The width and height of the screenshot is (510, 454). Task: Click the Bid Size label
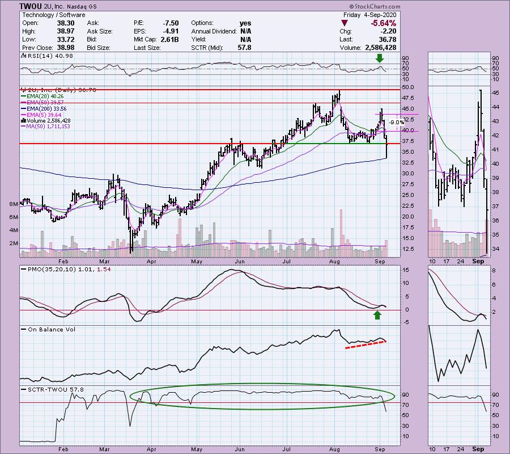pyautogui.click(x=98, y=48)
